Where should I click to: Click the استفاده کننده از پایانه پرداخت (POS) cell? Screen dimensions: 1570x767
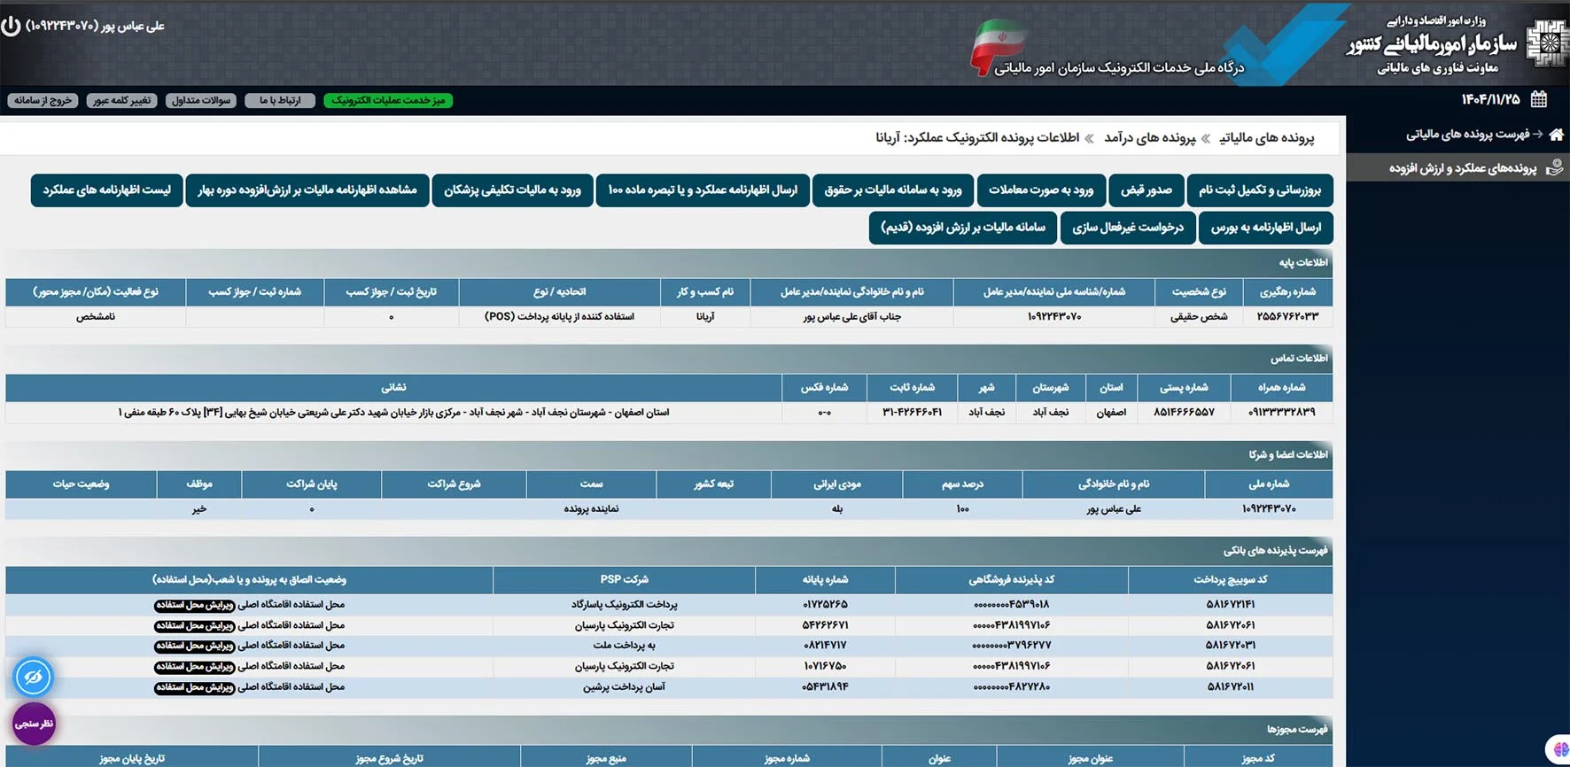(559, 316)
